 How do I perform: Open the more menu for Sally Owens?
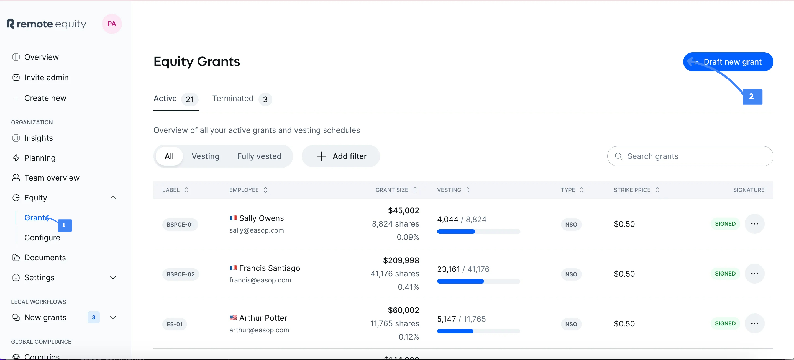pos(754,224)
